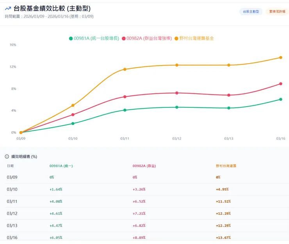Click the +6.82% cell in the table

(x=139, y=226)
